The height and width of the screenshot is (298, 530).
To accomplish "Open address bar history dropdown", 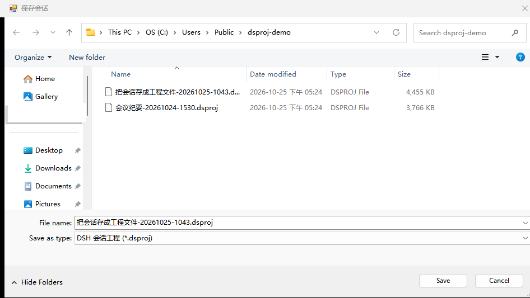I will [376, 33].
